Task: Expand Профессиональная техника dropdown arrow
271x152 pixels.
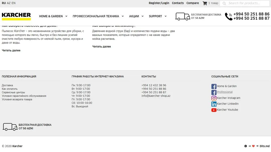Action: 123,16
